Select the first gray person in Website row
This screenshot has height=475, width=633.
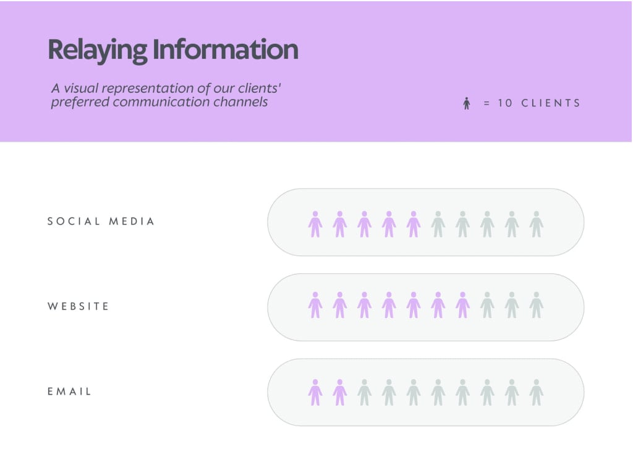(487, 305)
